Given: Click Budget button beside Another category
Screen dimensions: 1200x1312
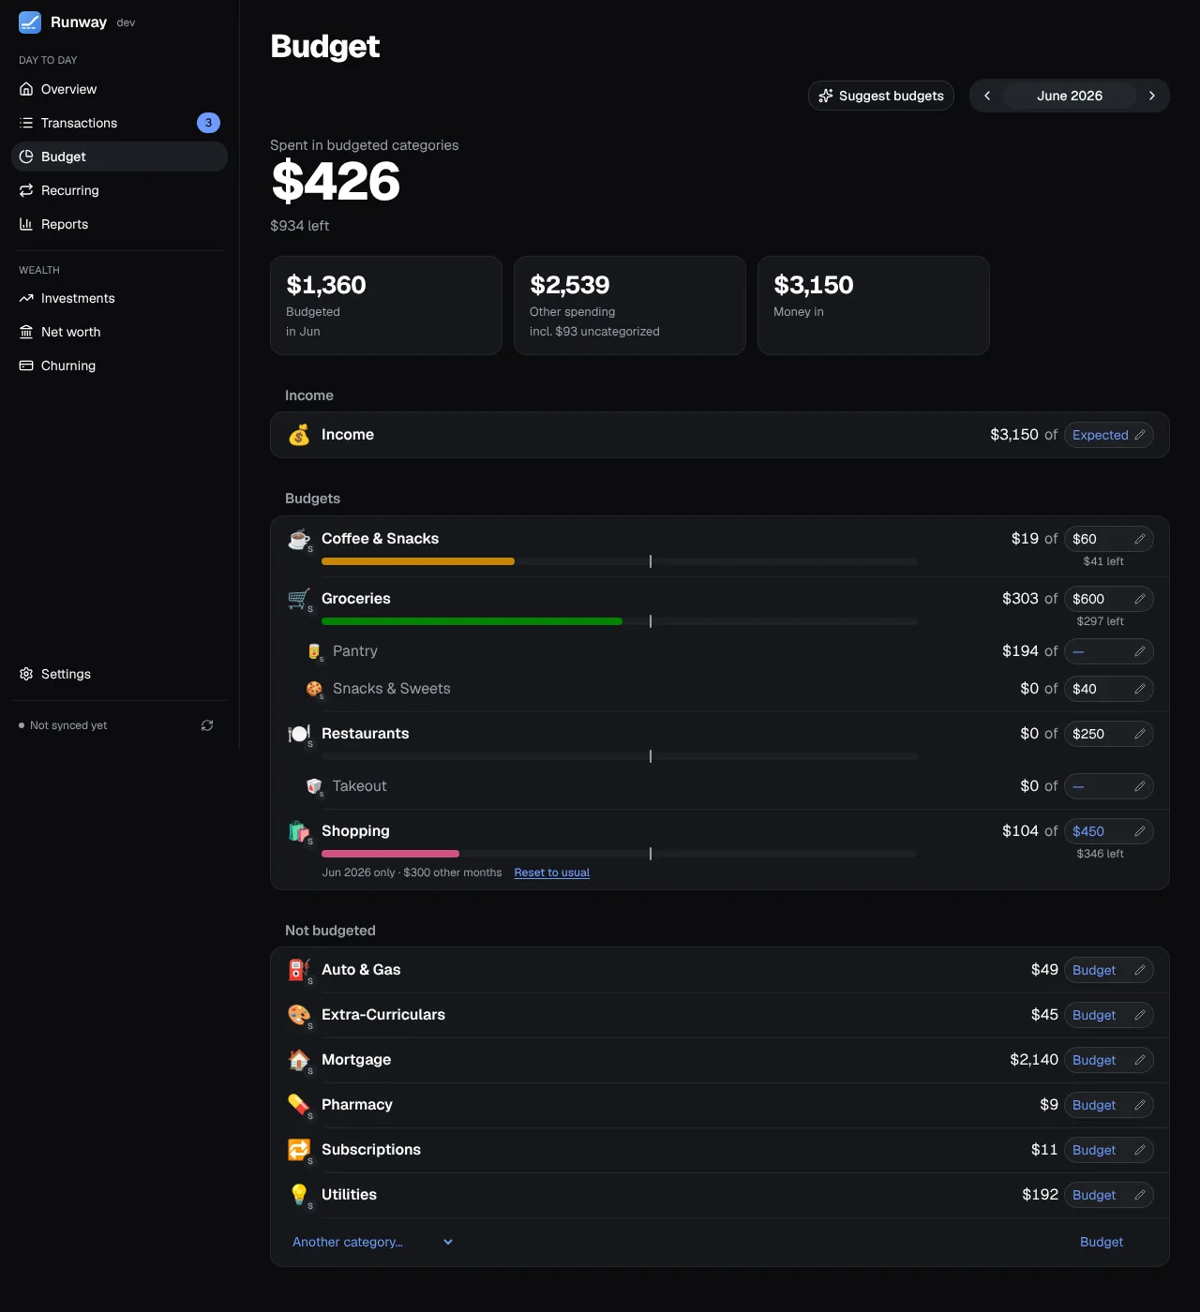Looking at the screenshot, I should click(x=1102, y=1242).
